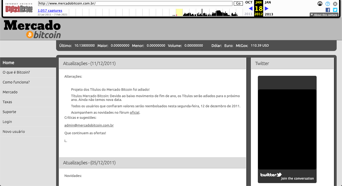This screenshot has height=186, width=342.
Task: Click Alterações: text
Action: [x=73, y=77]
